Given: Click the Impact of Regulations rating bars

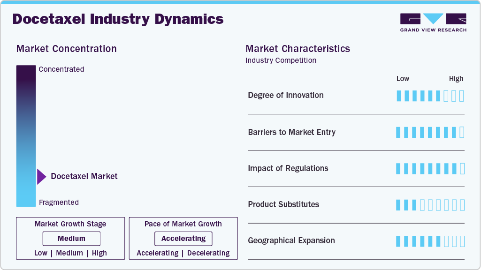Looking at the screenshot, I should click(x=430, y=168).
